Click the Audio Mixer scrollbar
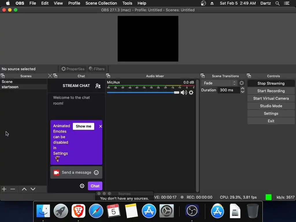296x222 pixels. click(x=197, y=136)
